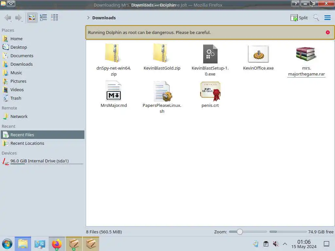Viewport: 335px width, 251px height.
Task: Switch to Compact view mode
Action: (44, 18)
